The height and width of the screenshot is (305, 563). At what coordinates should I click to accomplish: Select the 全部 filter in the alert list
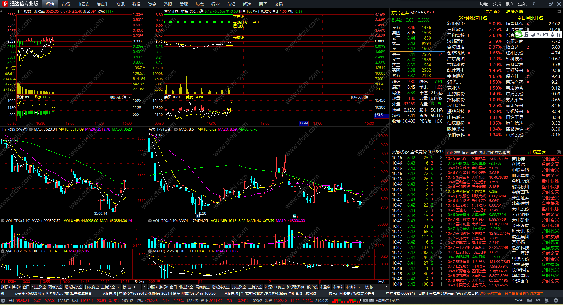pyautogui.click(x=449, y=152)
